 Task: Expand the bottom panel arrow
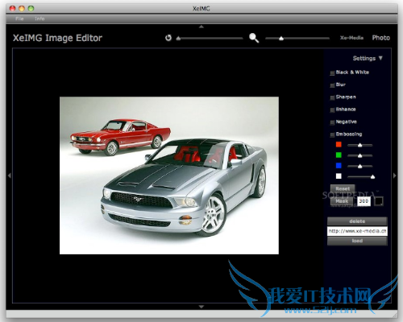(201, 307)
